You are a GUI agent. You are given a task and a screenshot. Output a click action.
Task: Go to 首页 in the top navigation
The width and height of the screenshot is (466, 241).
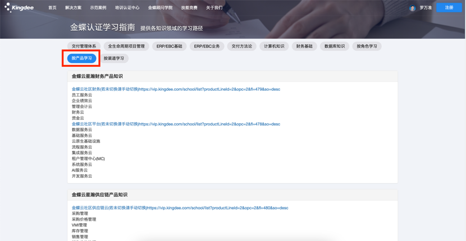point(52,8)
